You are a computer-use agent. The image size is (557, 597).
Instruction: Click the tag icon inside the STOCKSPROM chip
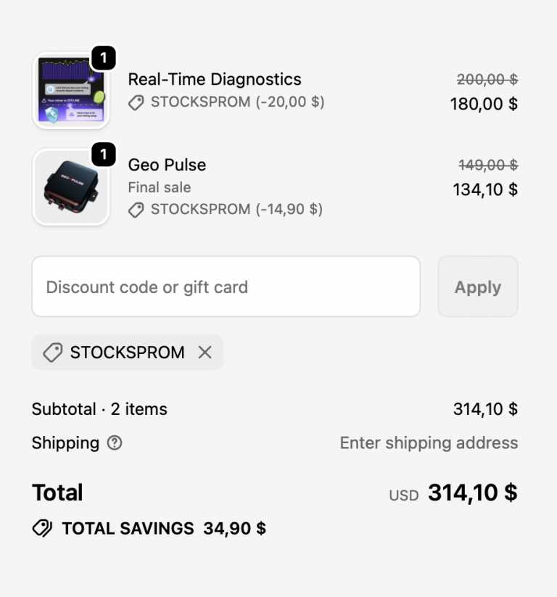point(51,353)
